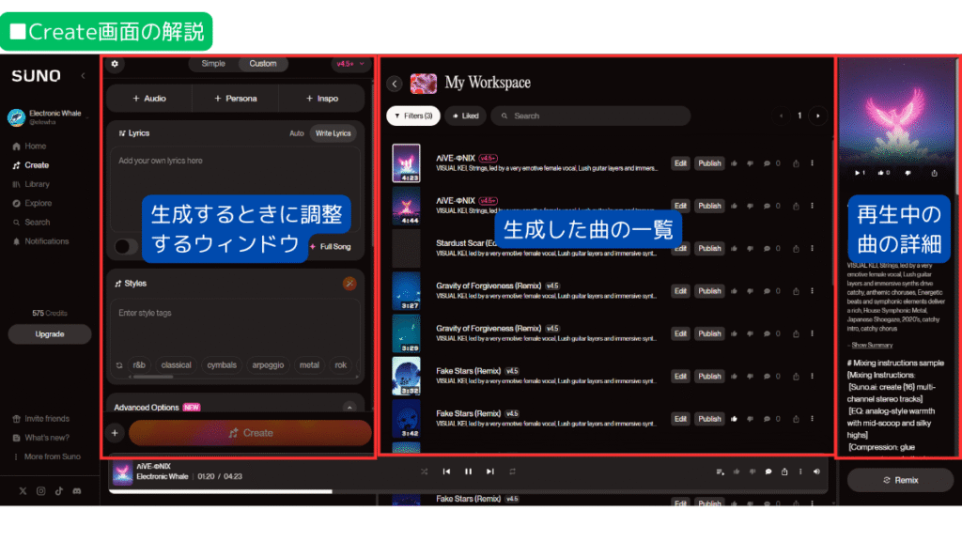
Task: Open Explore in the sidebar
Action: coord(33,204)
